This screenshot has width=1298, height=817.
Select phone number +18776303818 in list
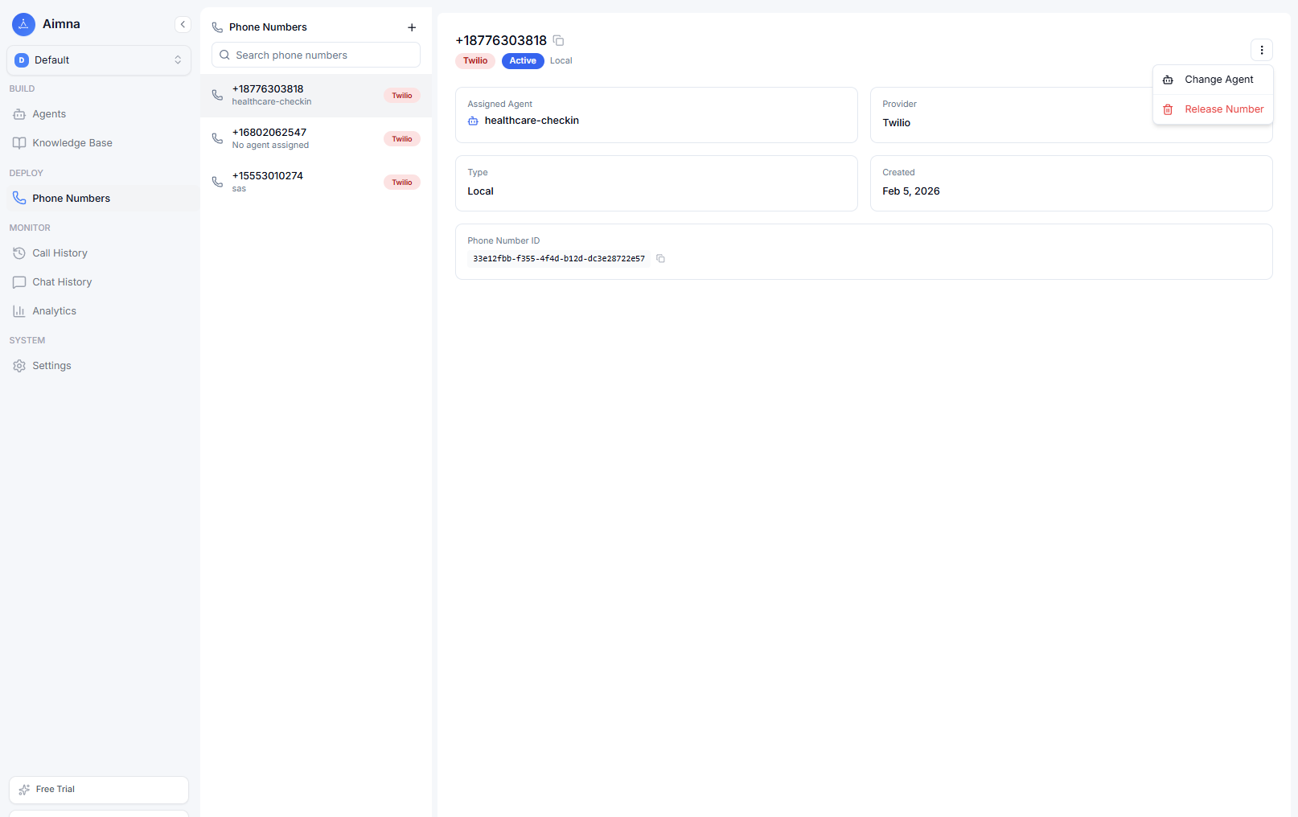point(316,96)
